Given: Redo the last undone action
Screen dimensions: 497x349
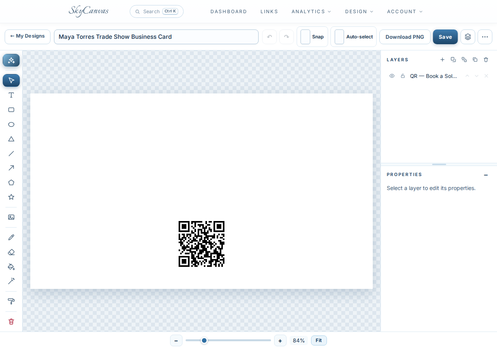Looking at the screenshot, I should tap(287, 37).
